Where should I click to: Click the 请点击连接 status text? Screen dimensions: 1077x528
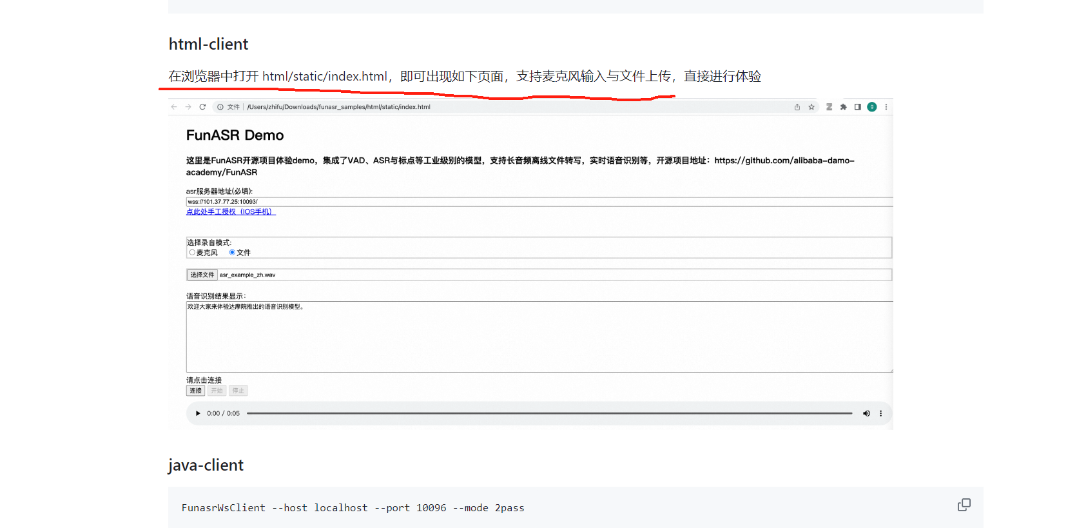204,380
